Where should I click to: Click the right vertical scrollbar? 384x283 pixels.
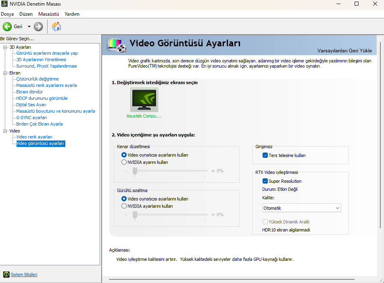coord(380,135)
